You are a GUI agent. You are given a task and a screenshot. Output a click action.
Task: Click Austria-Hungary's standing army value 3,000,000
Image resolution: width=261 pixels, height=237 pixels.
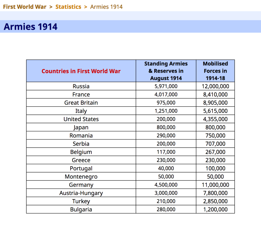166,193
